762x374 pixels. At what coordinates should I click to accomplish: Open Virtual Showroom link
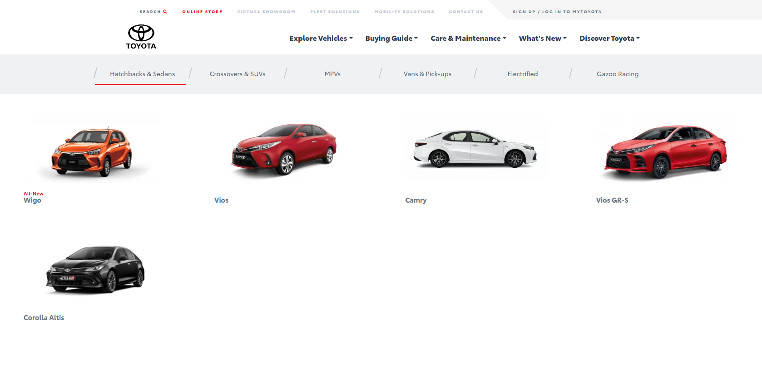(266, 12)
